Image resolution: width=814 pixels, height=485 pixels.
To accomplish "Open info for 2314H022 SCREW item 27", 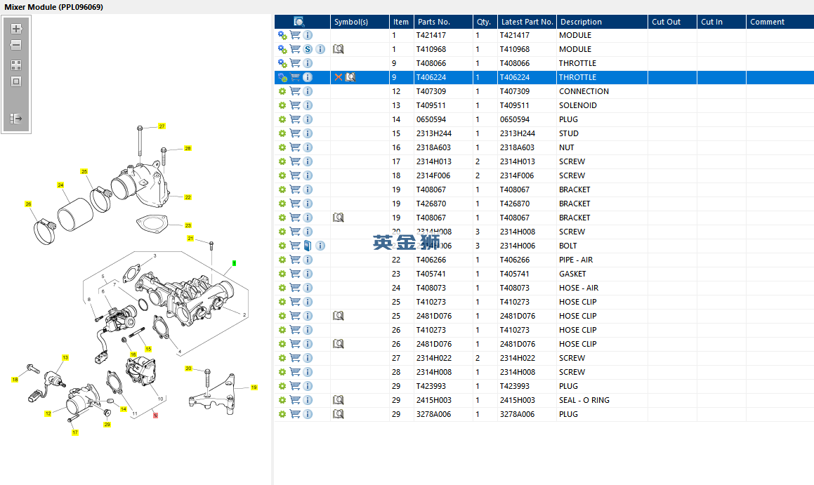I will [308, 358].
